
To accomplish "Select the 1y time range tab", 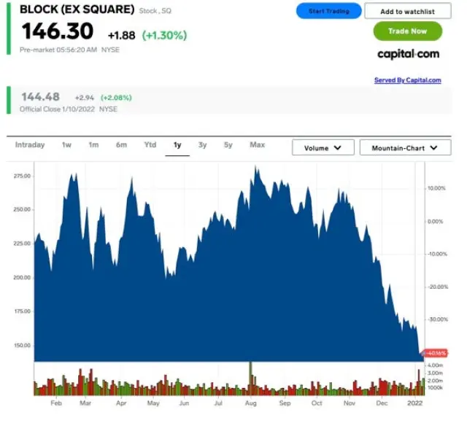I will click(177, 145).
